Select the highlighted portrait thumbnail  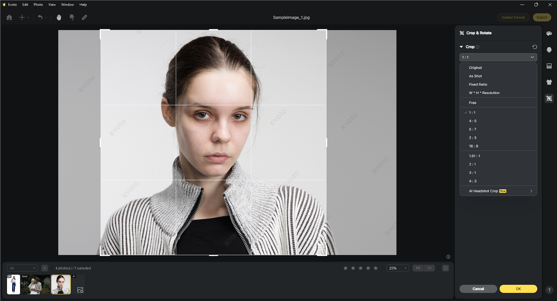point(61,284)
